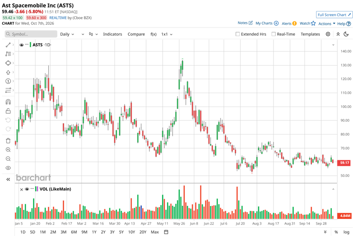Open the Compare menu
The image size is (353, 236).
(136, 34)
